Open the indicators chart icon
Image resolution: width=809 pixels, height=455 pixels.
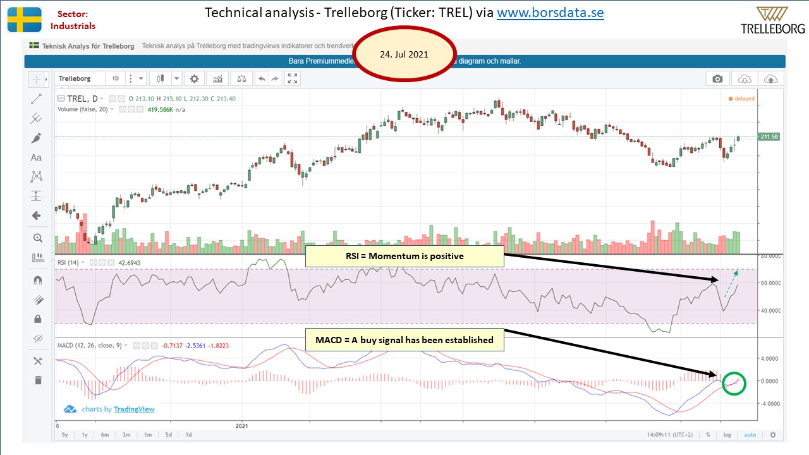click(x=218, y=78)
